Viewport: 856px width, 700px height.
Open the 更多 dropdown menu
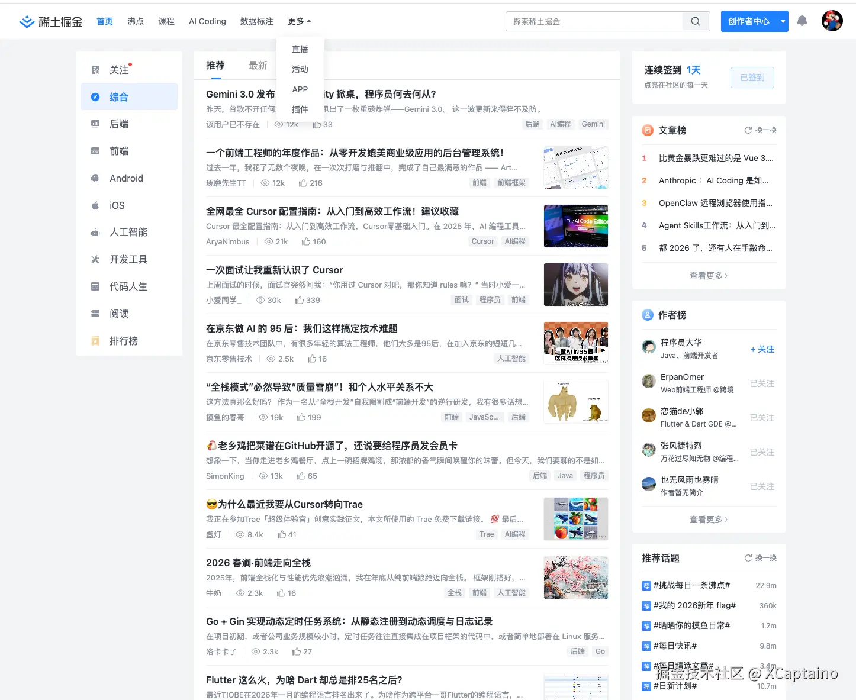[298, 21]
